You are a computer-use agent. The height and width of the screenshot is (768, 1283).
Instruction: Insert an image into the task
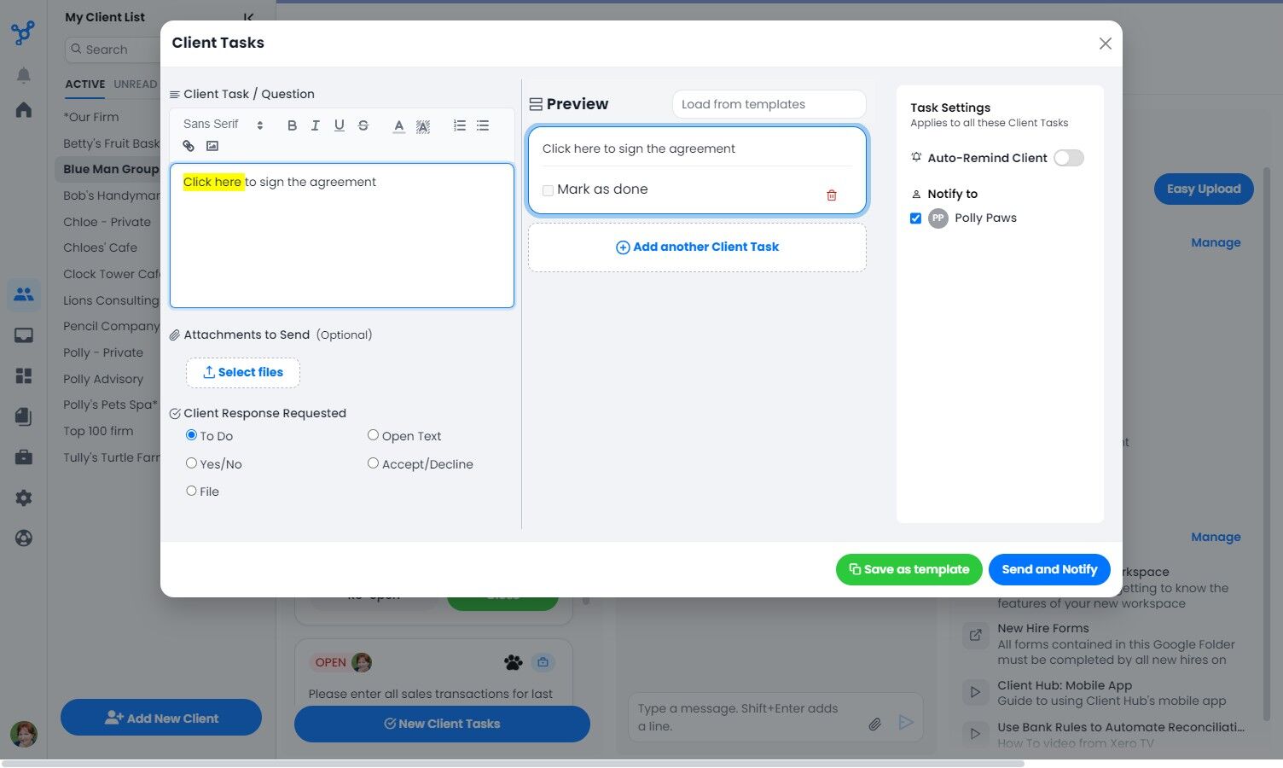212,146
